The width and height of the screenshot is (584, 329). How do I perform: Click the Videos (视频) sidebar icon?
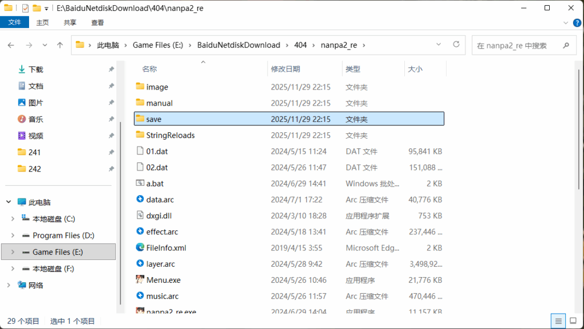(x=22, y=136)
